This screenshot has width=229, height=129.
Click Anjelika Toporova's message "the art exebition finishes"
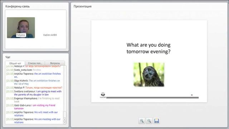click(x=48, y=74)
